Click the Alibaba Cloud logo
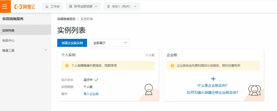This screenshot has width=277, height=111. coord(25,7)
